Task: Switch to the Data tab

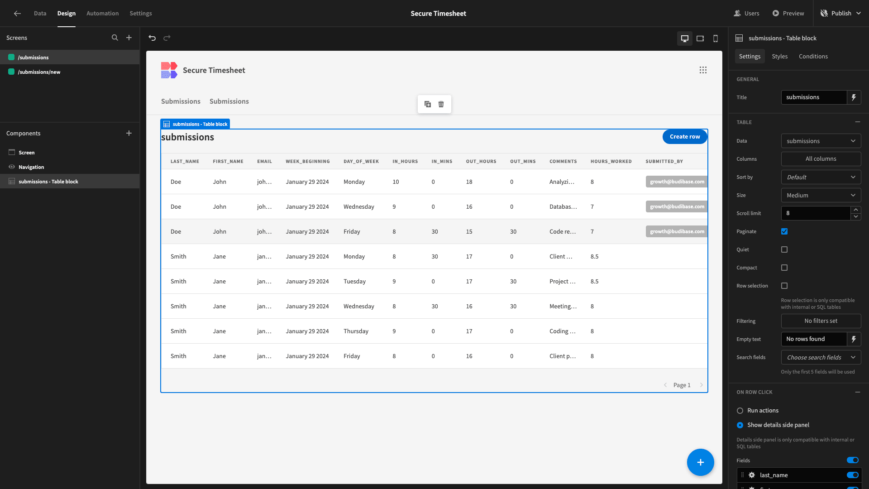Action: [x=40, y=14]
